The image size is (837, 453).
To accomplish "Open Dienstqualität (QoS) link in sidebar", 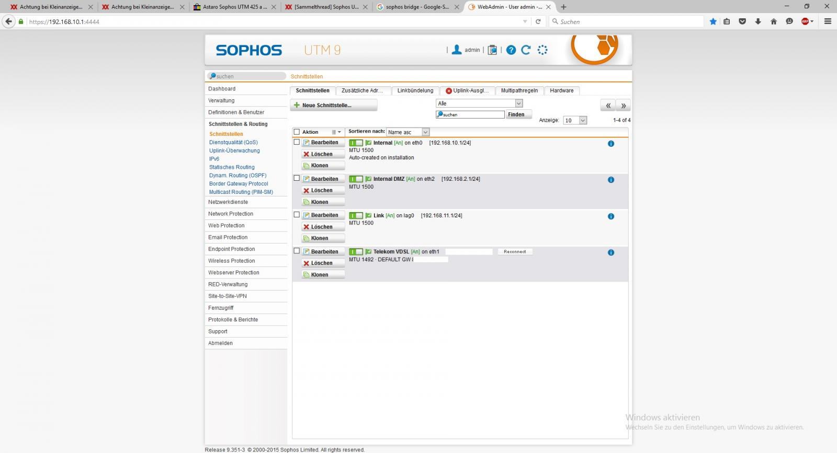I will 233,142.
